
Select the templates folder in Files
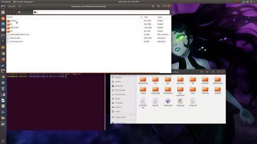pyautogui.click(x=168, y=90)
